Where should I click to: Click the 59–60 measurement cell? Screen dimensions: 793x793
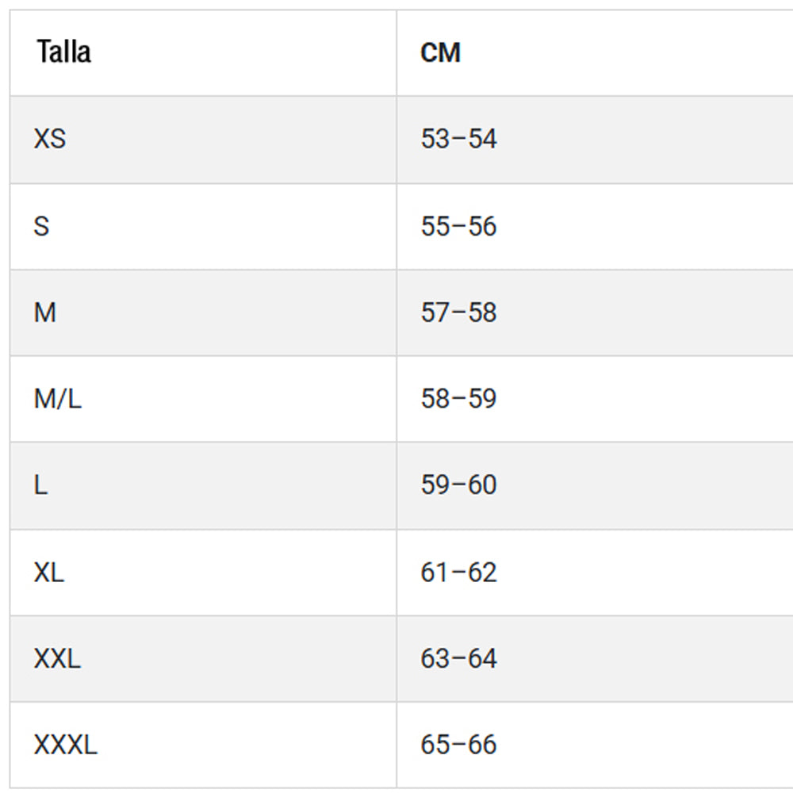(x=458, y=485)
